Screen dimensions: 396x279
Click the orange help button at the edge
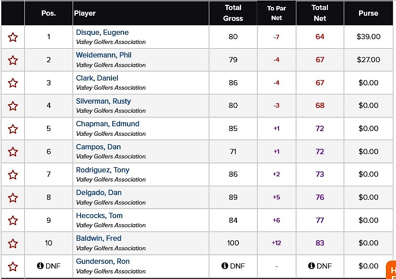[391, 269]
